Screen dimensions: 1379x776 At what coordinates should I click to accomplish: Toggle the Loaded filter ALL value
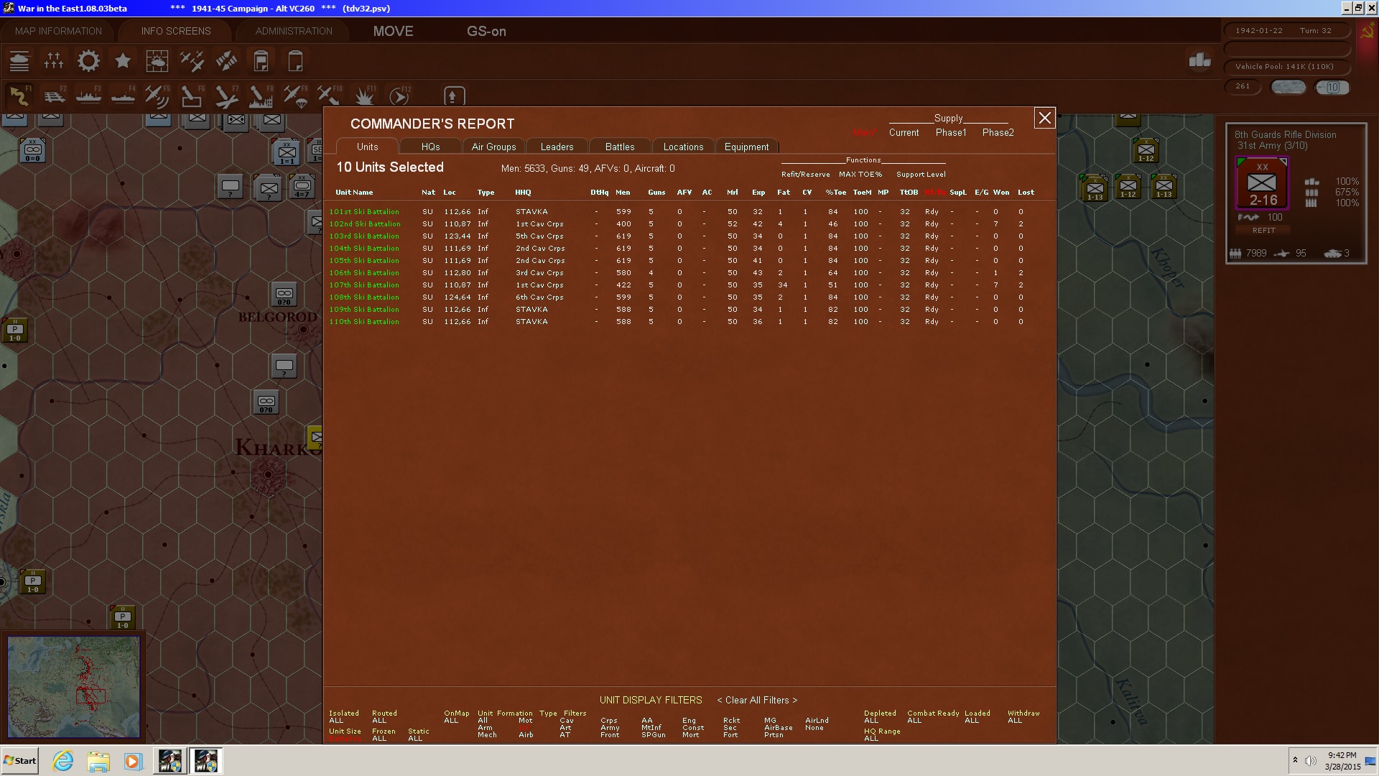click(972, 721)
